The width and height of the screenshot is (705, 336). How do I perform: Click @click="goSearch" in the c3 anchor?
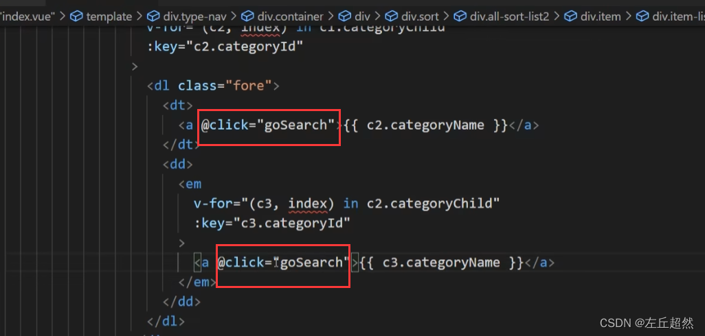pos(284,263)
